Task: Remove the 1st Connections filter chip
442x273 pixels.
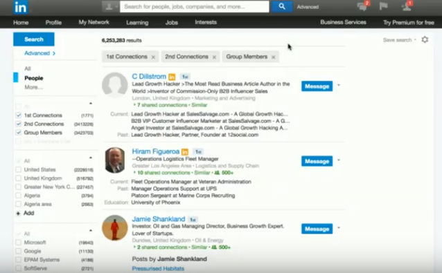Action: [153, 57]
